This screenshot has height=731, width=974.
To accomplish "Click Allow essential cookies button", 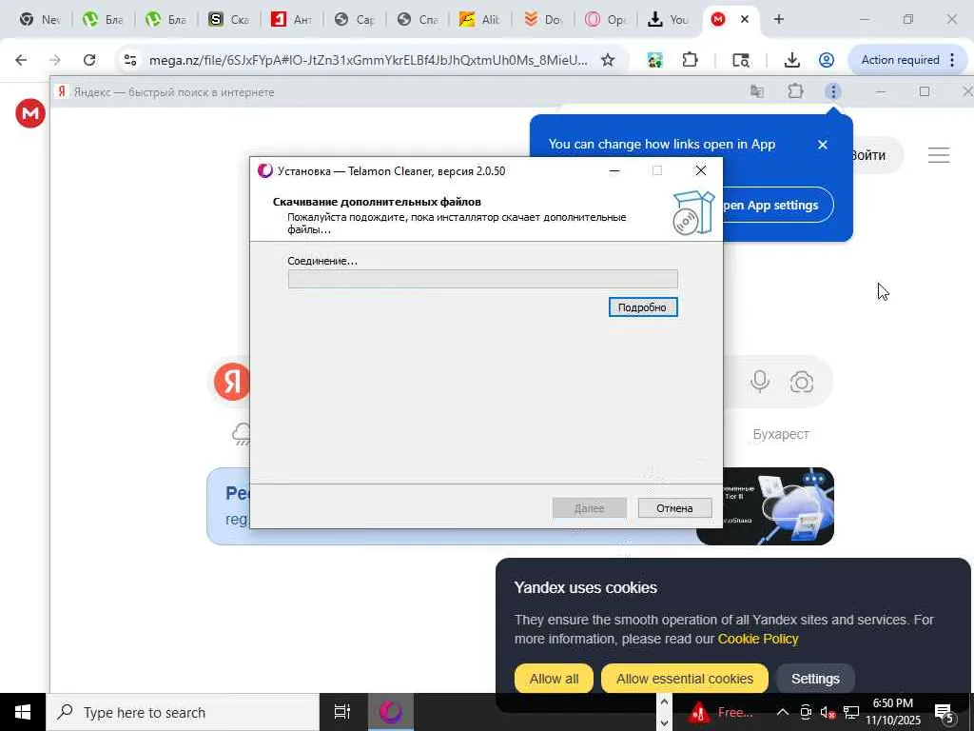I will 685,679.
